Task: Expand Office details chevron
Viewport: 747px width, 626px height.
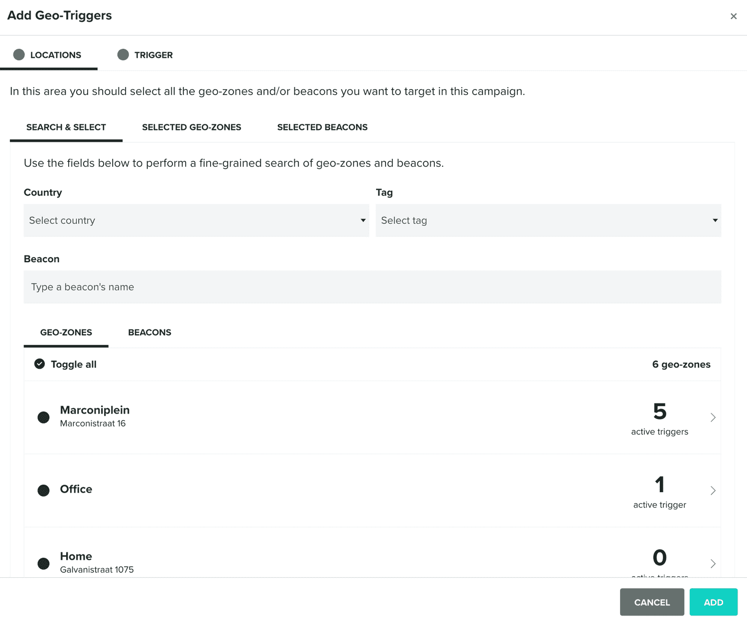Action: point(713,491)
